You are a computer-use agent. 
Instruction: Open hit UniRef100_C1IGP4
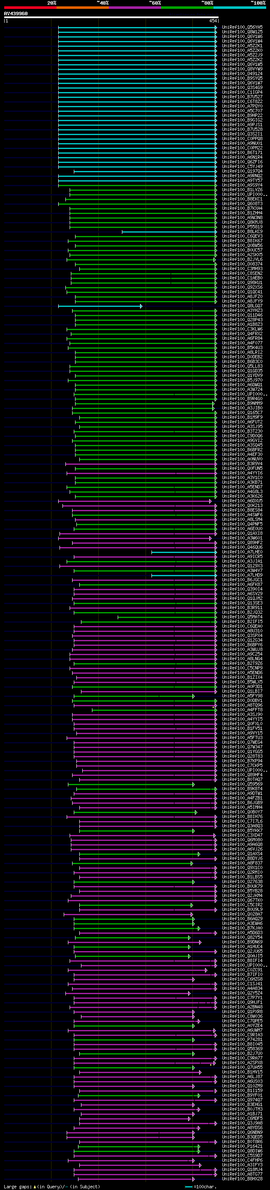pyautogui.click(x=242, y=92)
